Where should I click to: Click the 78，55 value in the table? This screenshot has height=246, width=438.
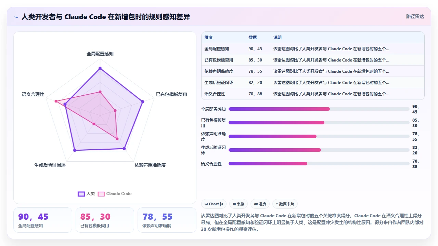click(x=255, y=71)
